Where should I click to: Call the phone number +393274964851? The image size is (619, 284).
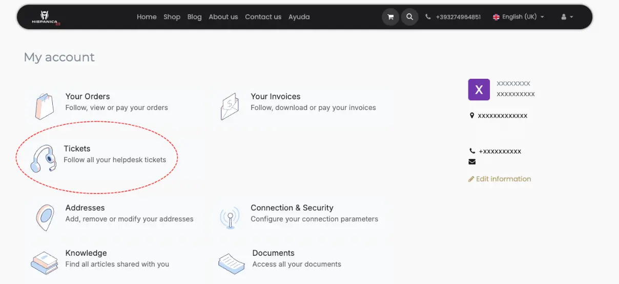(x=458, y=17)
